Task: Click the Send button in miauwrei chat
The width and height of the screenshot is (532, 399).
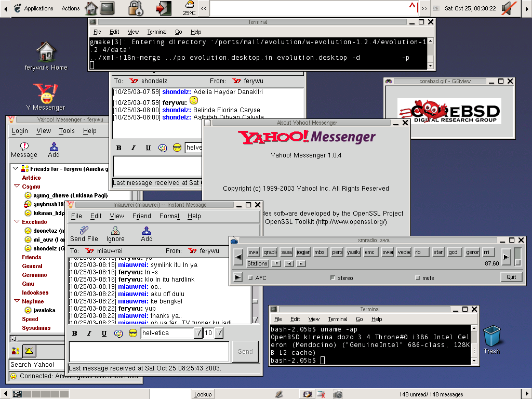Action: coord(245,352)
